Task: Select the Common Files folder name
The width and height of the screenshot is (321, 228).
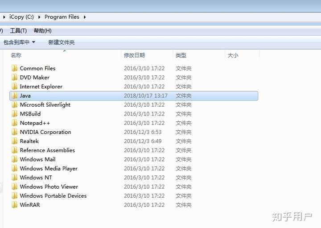Action: coord(37,68)
